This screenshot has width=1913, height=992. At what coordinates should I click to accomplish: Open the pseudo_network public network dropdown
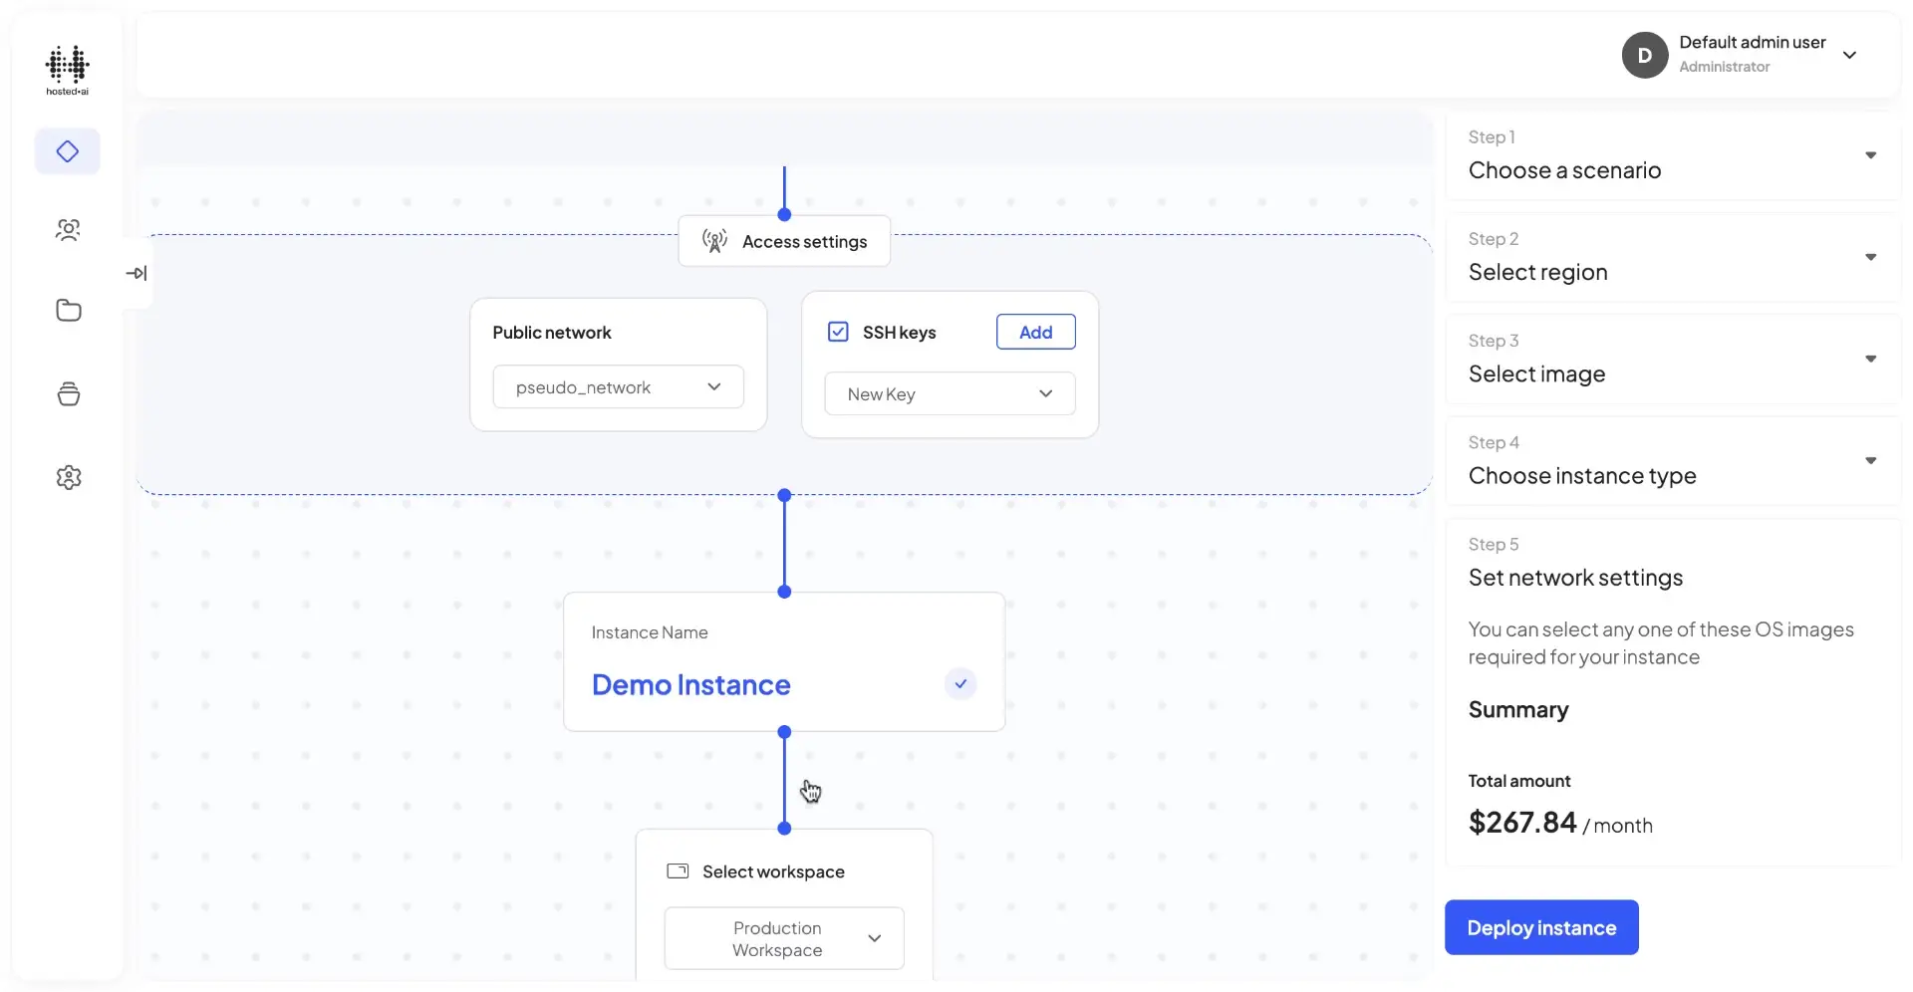[x=618, y=386]
